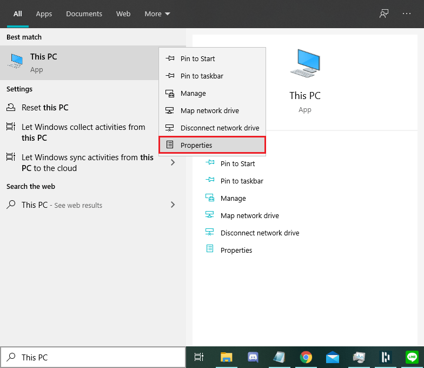Viewport: 424px width, 368px height.
Task: Open File Explorer from the taskbar
Action: pyautogui.click(x=226, y=357)
